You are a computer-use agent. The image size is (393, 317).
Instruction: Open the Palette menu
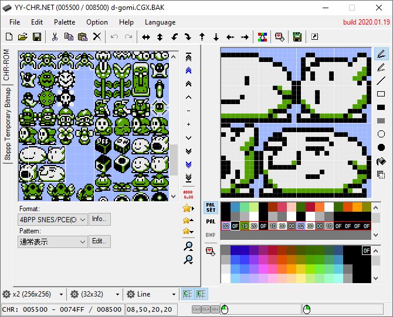[65, 22]
